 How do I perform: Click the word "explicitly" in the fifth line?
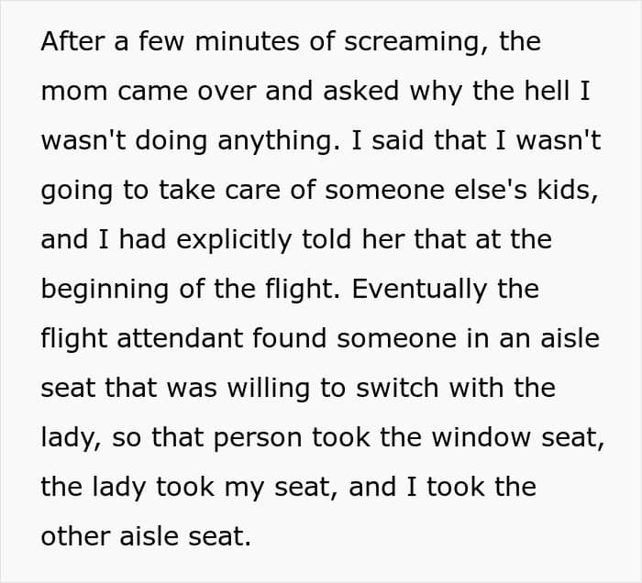tap(234, 241)
